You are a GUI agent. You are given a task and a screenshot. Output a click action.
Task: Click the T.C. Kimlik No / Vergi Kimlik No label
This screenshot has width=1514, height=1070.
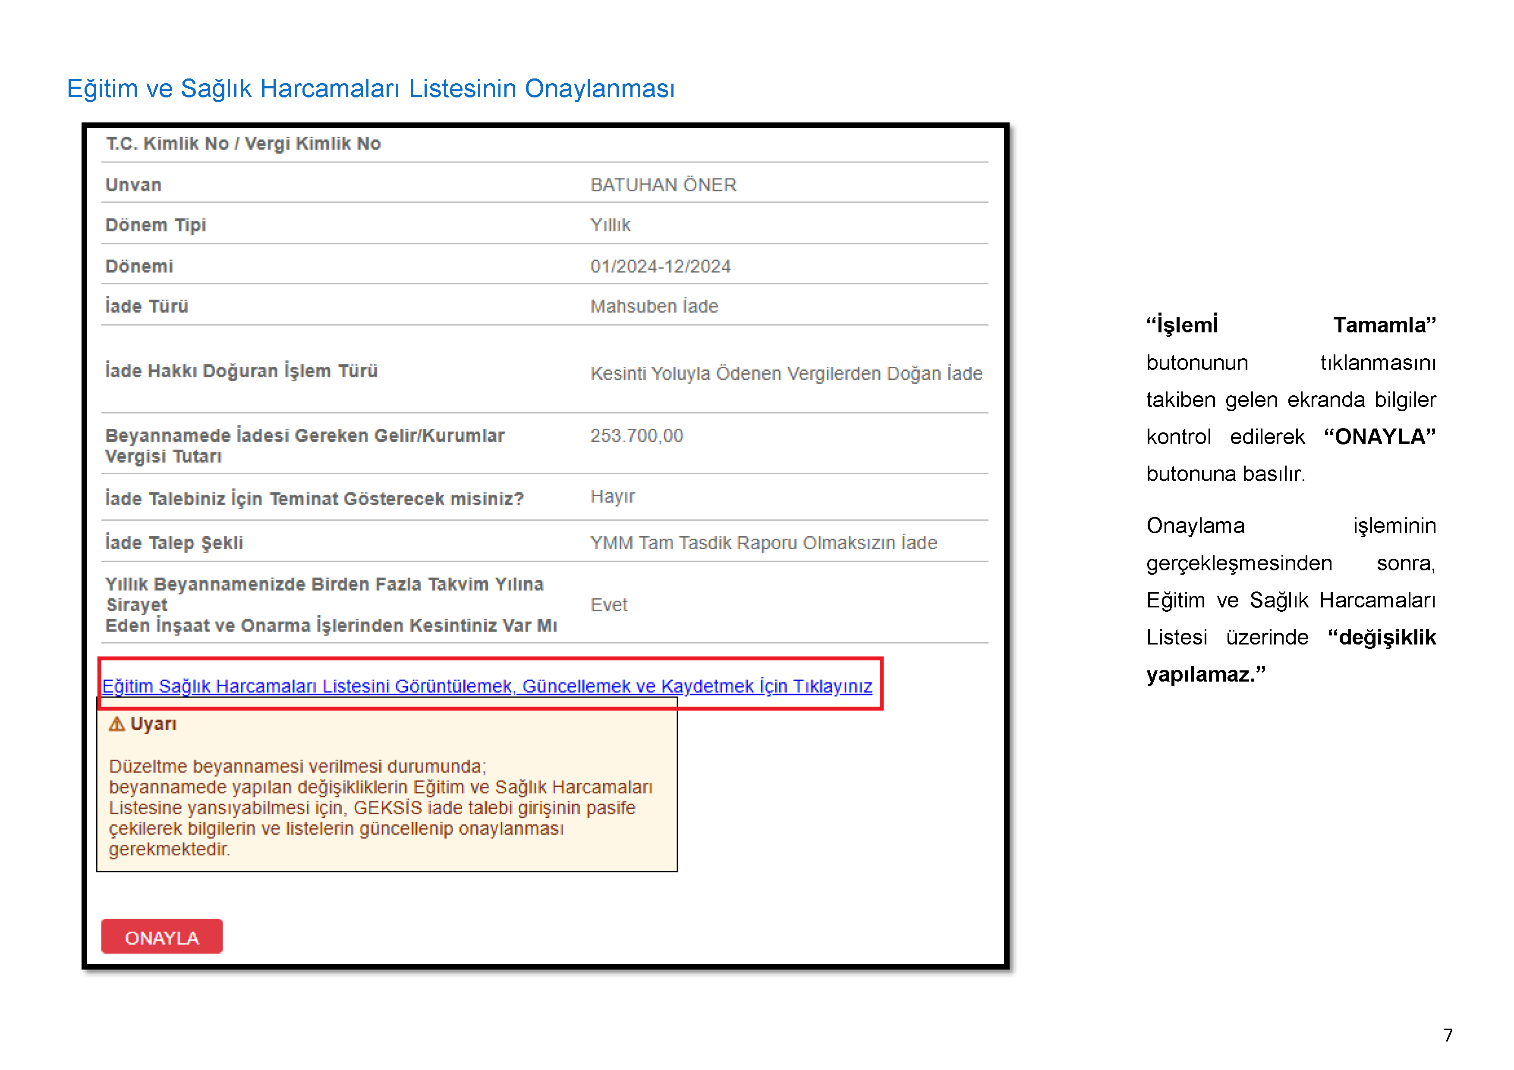pyautogui.click(x=243, y=144)
